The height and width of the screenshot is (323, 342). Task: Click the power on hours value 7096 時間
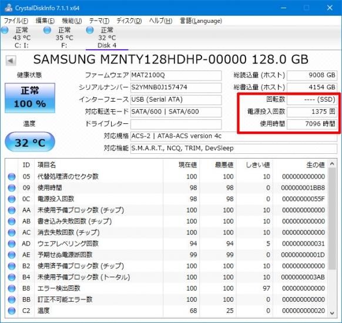pos(312,124)
